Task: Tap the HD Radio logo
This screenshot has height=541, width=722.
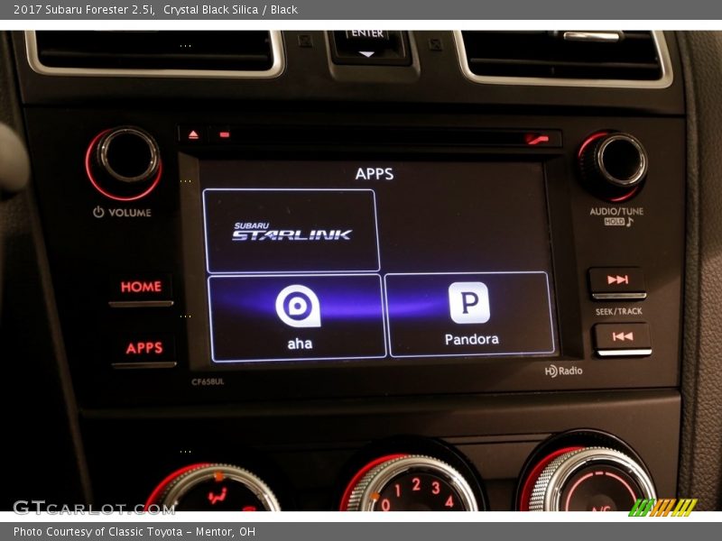Action: [x=563, y=371]
